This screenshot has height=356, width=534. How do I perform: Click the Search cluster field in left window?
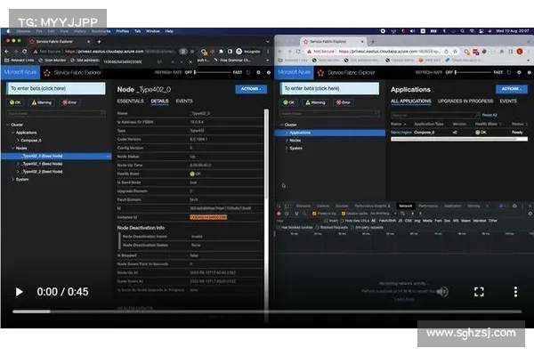[x=53, y=115]
